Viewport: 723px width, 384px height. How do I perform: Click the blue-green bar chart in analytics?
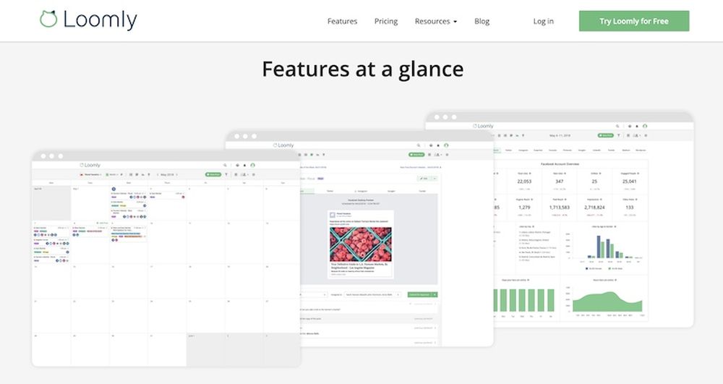pyautogui.click(x=605, y=247)
